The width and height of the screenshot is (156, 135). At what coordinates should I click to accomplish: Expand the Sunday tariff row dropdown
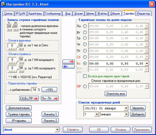tap(147, 63)
